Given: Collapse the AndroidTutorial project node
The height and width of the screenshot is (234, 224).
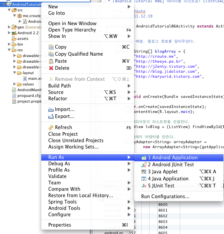Looking at the screenshot, I should click(x=4, y=4).
